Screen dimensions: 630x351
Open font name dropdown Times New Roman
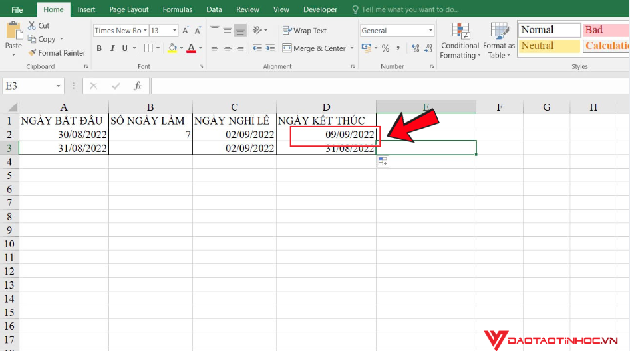pos(145,31)
